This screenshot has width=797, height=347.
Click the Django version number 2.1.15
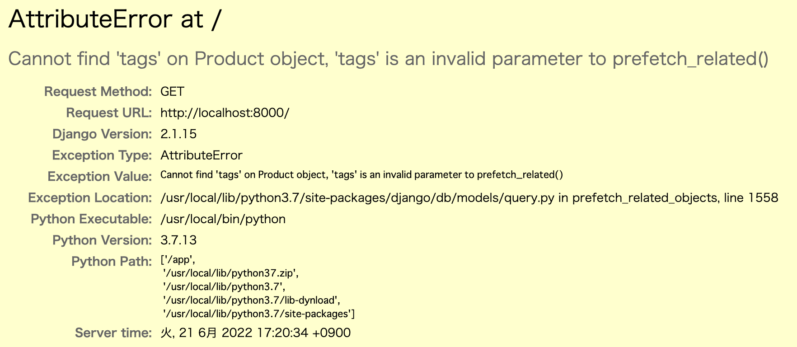click(178, 134)
